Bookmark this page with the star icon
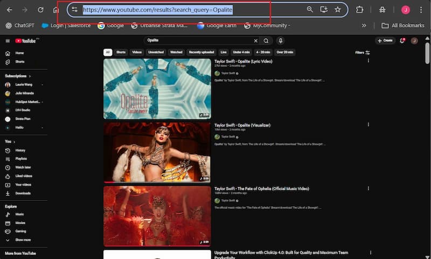Viewport: 431px width, 259px height. [338, 10]
